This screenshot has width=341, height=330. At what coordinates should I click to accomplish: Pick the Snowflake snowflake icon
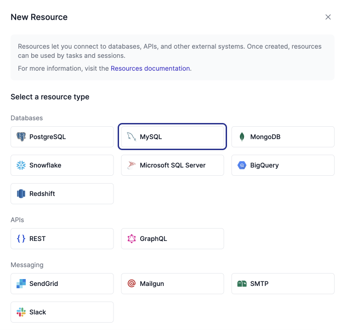click(x=21, y=165)
